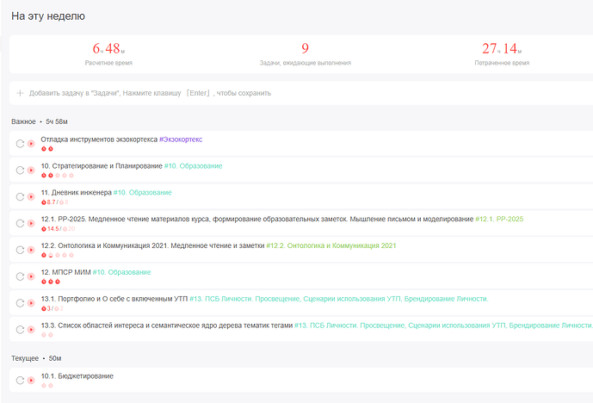
Task: Open #12.1. РР-2025 tag link
Action: [x=499, y=219]
